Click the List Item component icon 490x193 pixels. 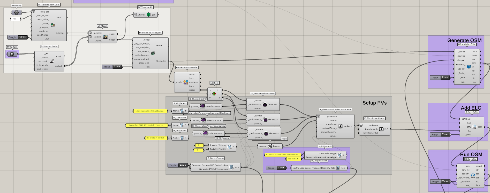tap(214, 94)
